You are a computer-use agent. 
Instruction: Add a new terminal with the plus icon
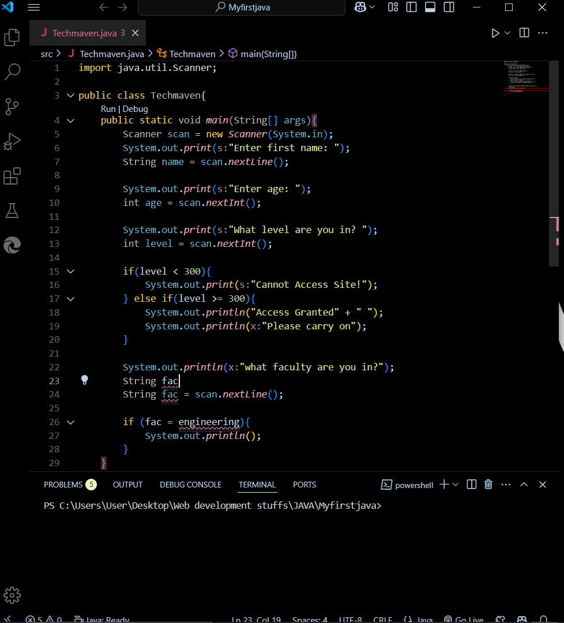(x=445, y=485)
